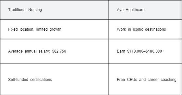Click the word 'Nursing' in header row
182x95 pixels.
[x=35, y=10]
